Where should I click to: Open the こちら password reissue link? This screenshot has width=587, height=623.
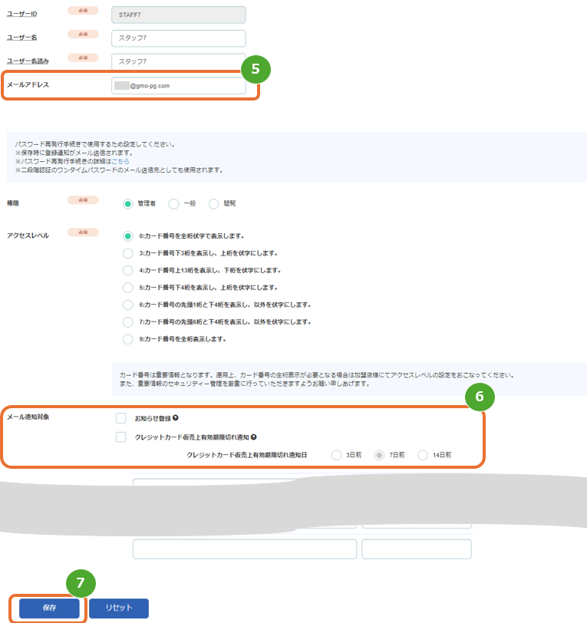[120, 161]
